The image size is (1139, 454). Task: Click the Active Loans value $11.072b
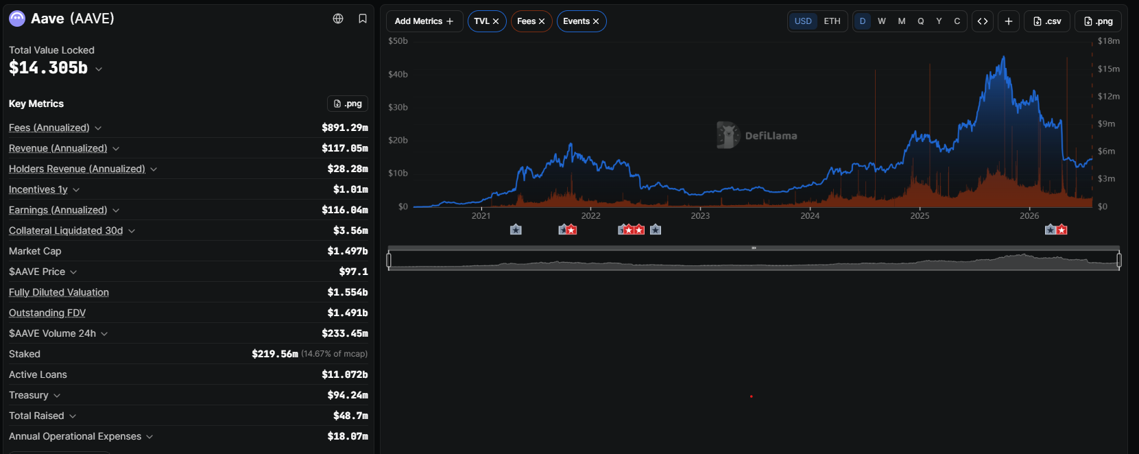click(345, 374)
